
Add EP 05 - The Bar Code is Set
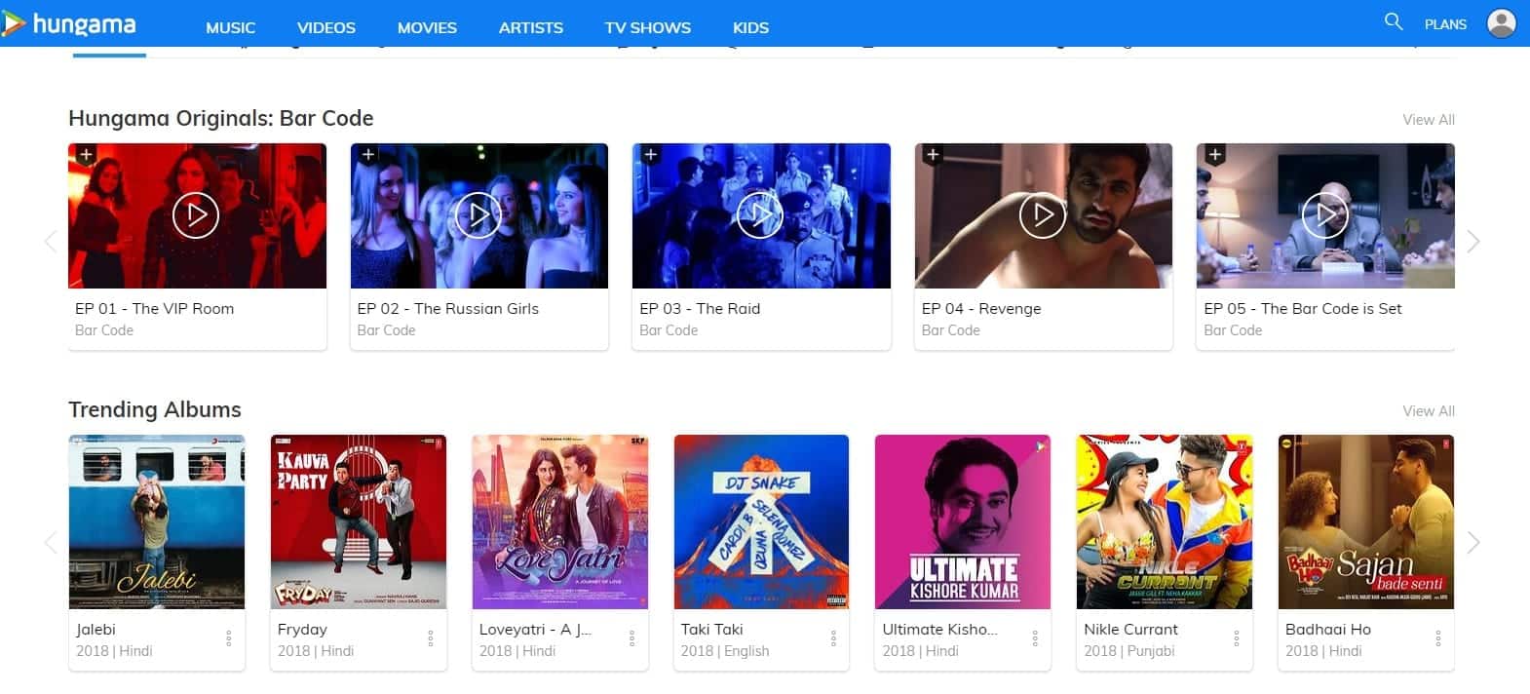(1214, 154)
